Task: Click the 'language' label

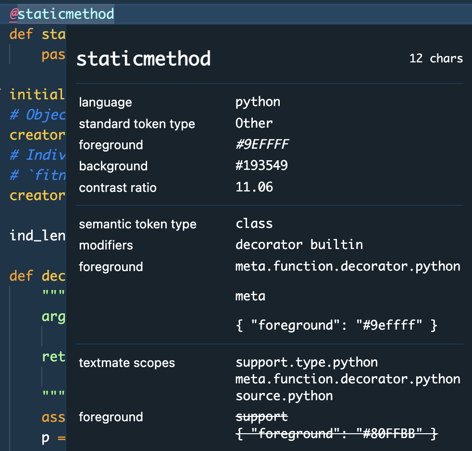Action: (x=105, y=103)
